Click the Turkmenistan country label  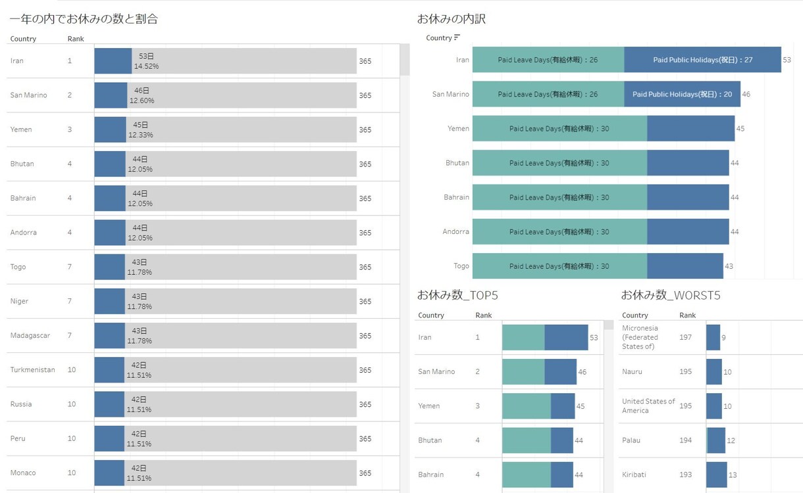(33, 370)
